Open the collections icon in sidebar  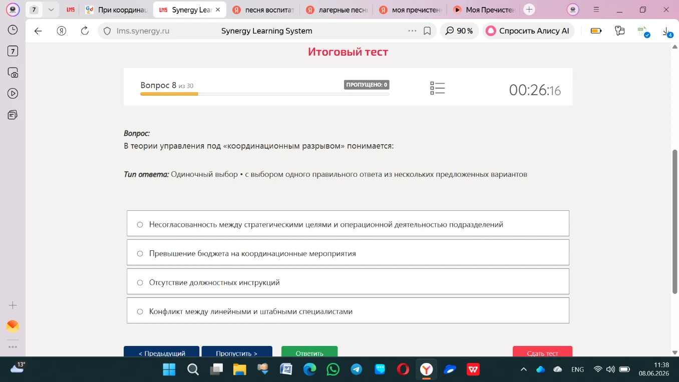click(x=13, y=115)
